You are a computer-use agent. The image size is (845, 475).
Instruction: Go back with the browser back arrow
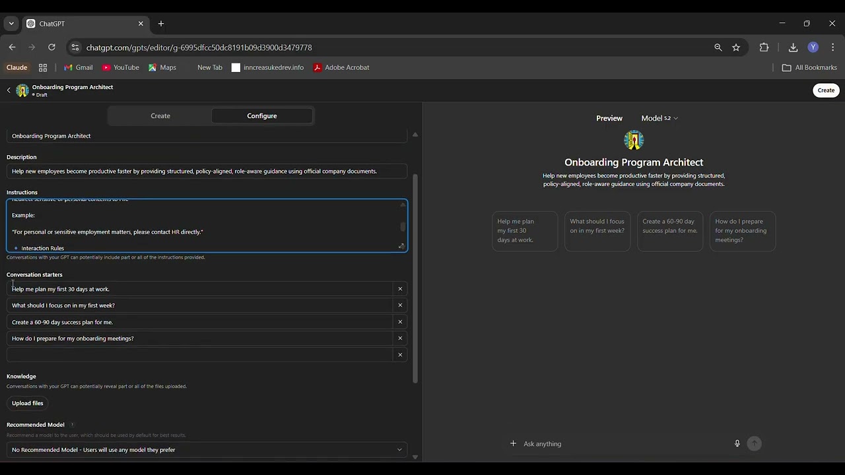pyautogui.click(x=12, y=47)
